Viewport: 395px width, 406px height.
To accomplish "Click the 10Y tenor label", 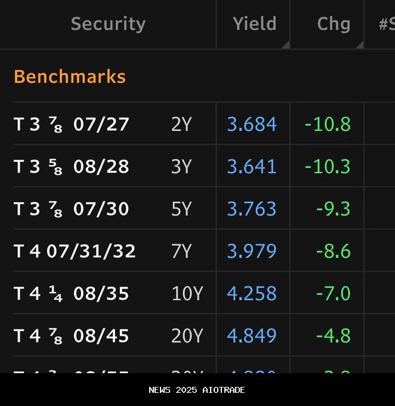I will pyautogui.click(x=187, y=294).
